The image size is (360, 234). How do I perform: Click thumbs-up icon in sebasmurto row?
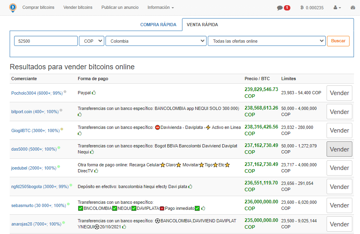(x=203, y=208)
